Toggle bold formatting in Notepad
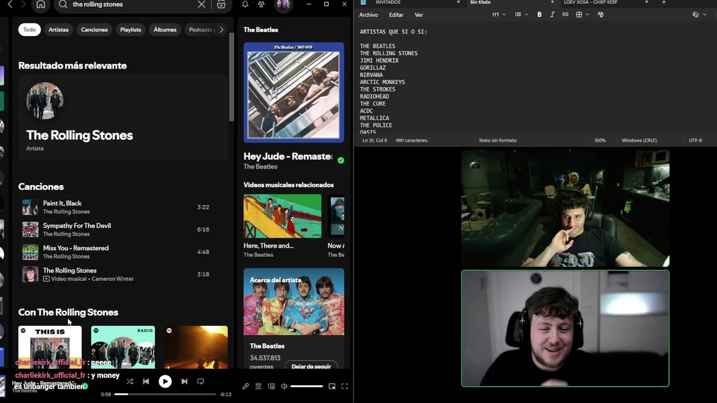This screenshot has height=403, width=717. click(x=539, y=15)
